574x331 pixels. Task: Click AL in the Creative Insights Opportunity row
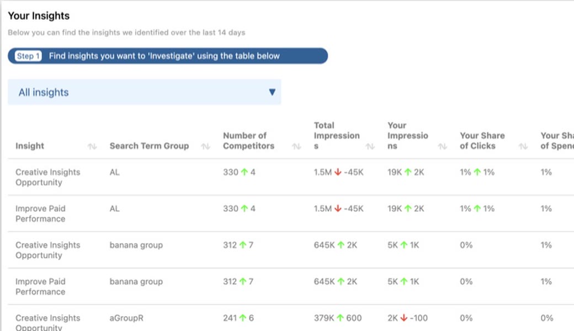pyautogui.click(x=115, y=172)
